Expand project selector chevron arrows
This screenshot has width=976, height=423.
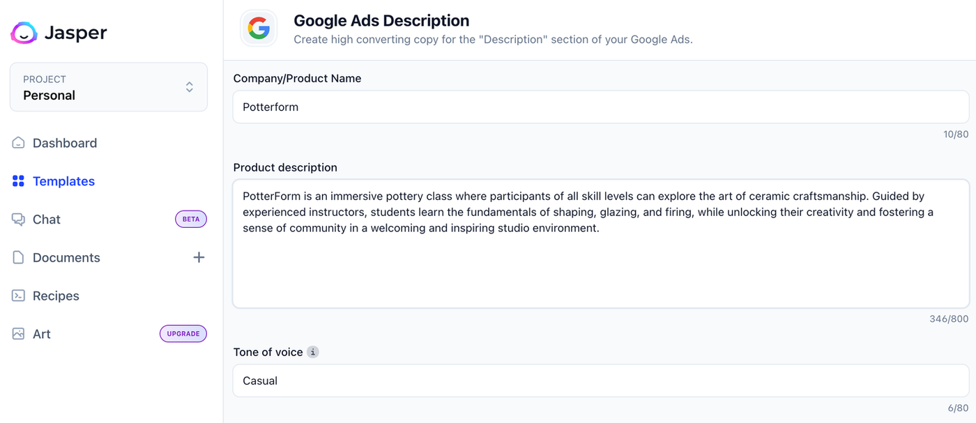pos(189,87)
